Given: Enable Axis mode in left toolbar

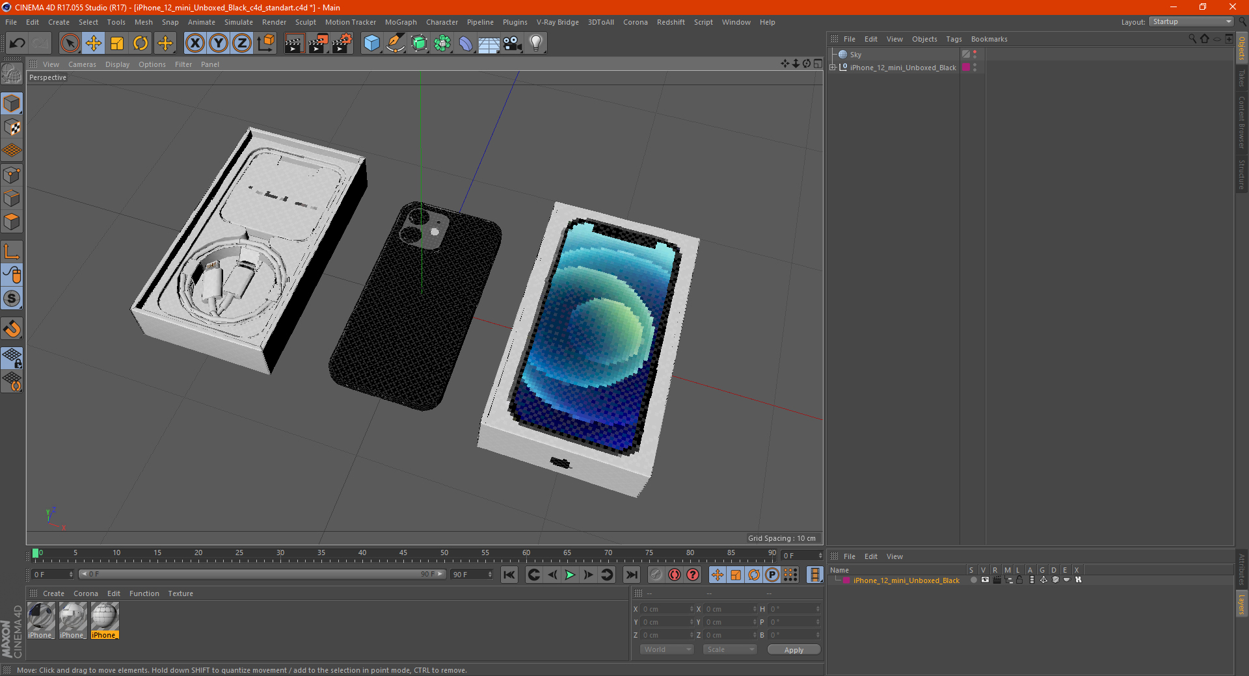Looking at the screenshot, I should click(12, 252).
